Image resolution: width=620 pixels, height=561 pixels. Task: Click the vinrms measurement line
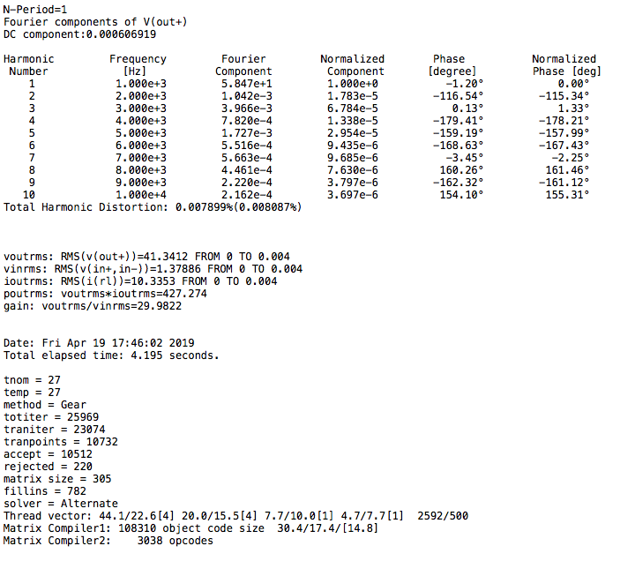pyautogui.click(x=153, y=269)
